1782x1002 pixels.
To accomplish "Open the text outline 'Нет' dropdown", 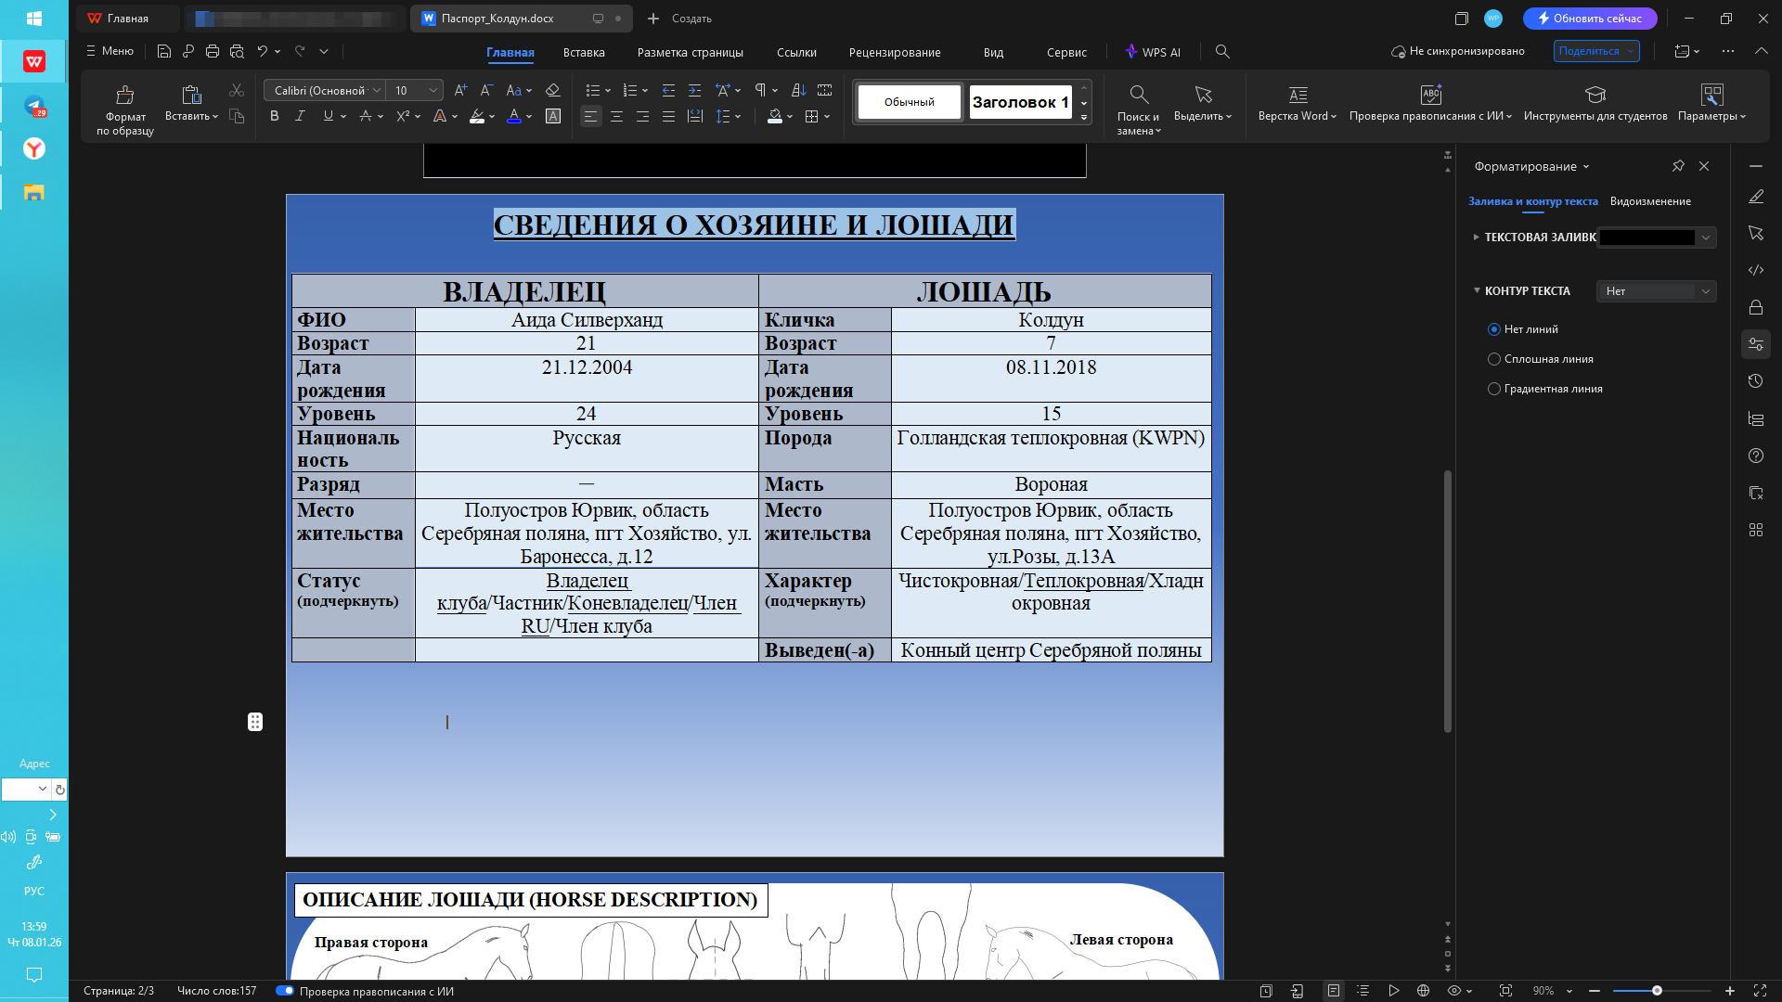I will pyautogui.click(x=1656, y=291).
